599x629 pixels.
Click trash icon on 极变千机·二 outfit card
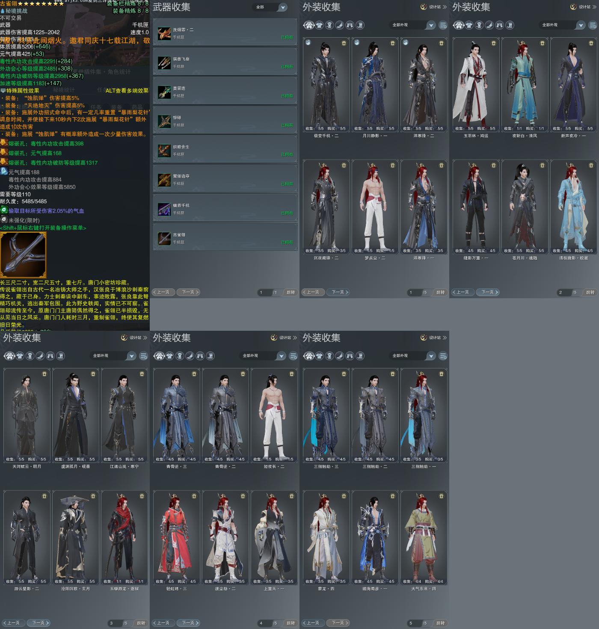click(344, 43)
